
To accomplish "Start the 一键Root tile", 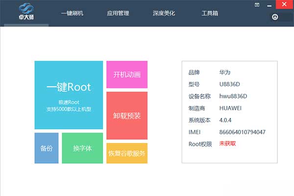I will 69,95.
